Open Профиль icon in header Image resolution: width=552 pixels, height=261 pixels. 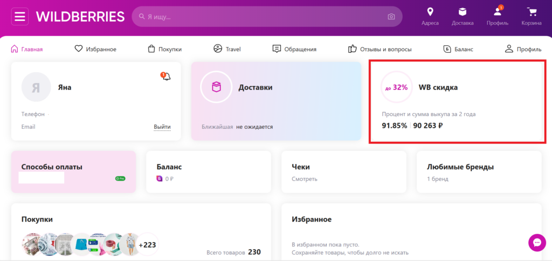point(498,12)
